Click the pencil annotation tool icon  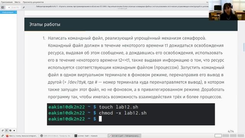click(x=24, y=7)
